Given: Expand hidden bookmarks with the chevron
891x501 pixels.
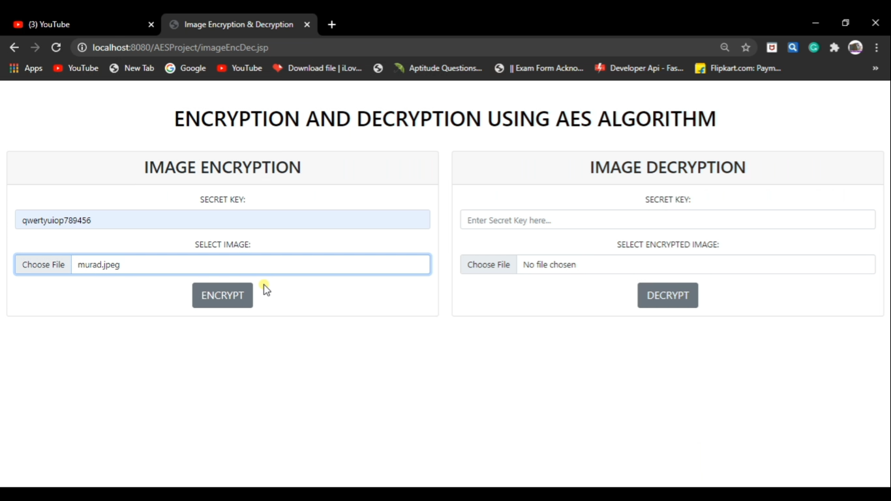Looking at the screenshot, I should (x=876, y=68).
